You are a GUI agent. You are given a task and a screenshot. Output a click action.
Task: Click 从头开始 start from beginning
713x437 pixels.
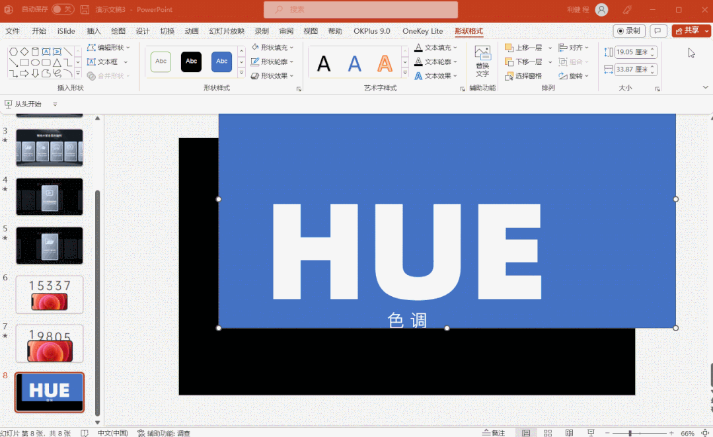point(22,104)
